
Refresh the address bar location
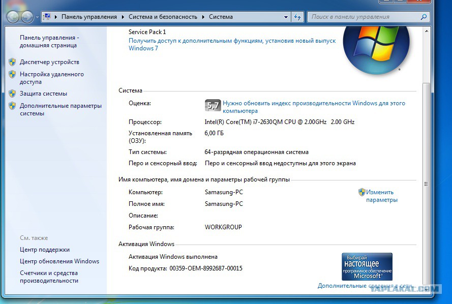coord(298,17)
